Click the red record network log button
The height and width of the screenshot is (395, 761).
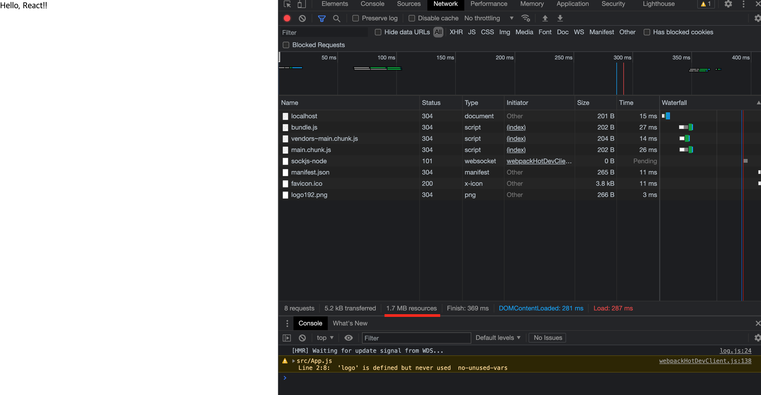(x=287, y=18)
